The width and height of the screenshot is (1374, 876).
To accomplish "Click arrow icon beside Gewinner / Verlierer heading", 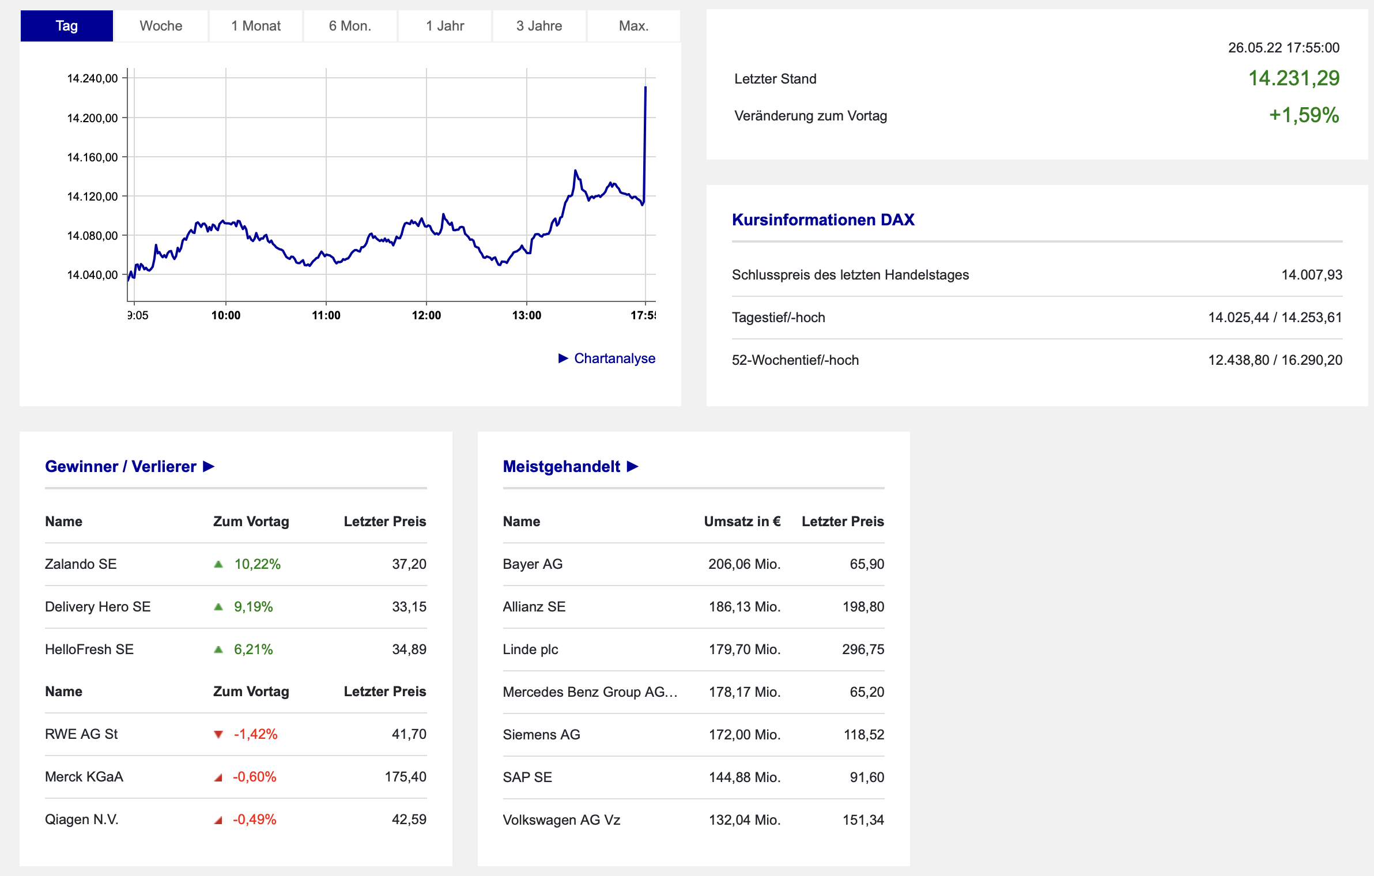I will (x=209, y=466).
